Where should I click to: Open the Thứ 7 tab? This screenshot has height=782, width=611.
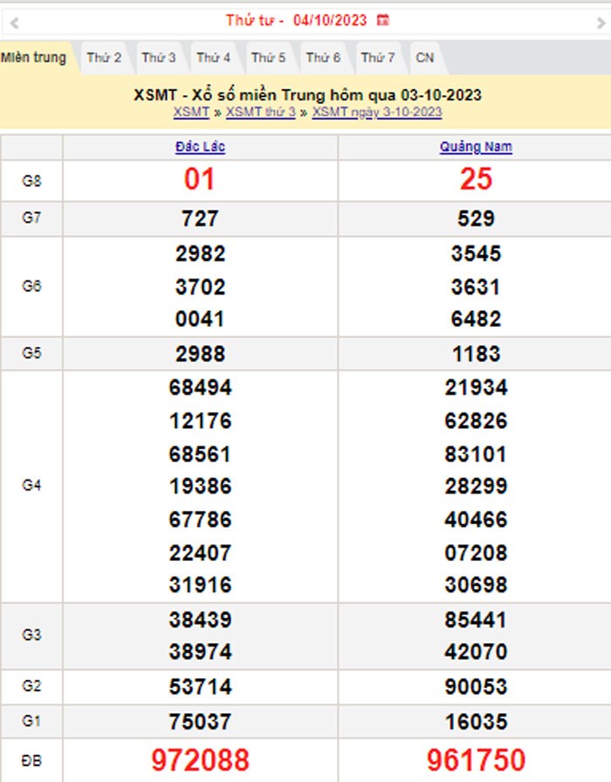tap(378, 58)
